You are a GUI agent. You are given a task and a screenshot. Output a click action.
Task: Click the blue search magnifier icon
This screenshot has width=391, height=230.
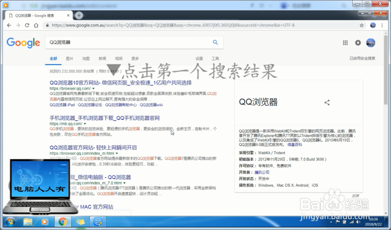(215, 42)
